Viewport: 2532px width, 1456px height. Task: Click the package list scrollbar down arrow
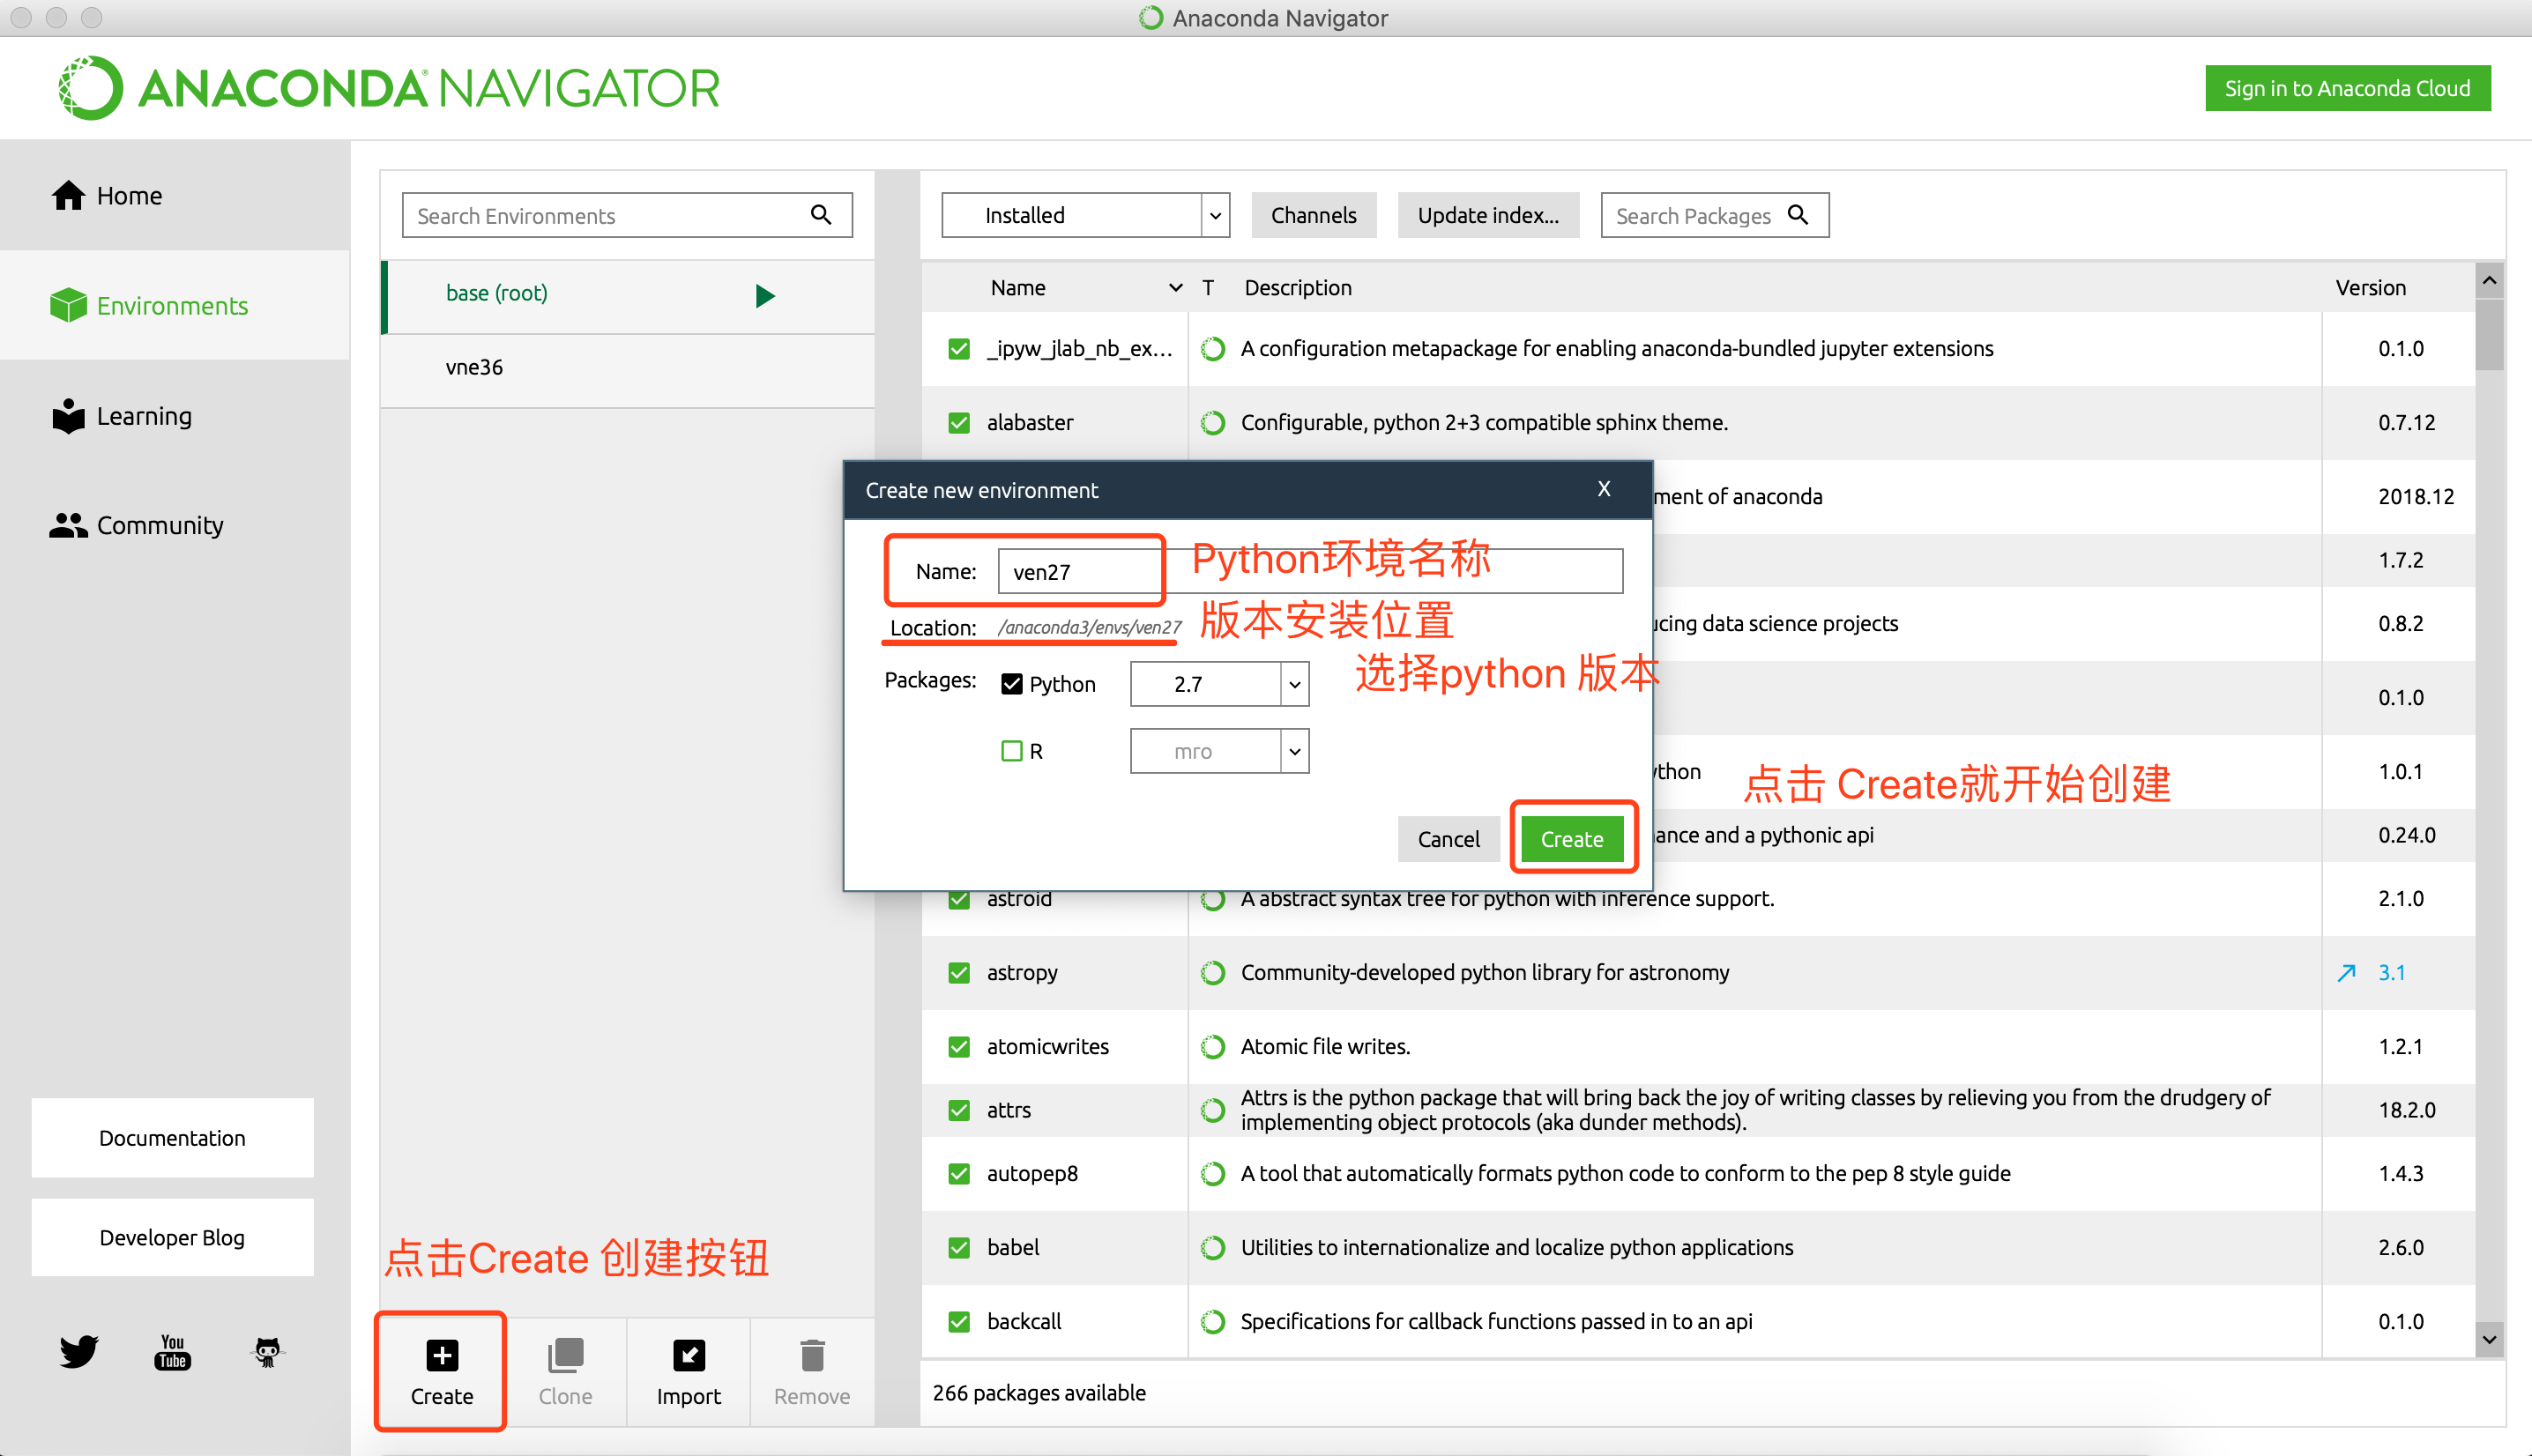pyautogui.click(x=2489, y=1338)
